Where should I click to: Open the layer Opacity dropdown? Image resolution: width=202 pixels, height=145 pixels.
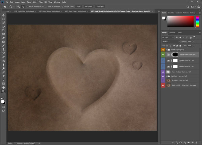tap(193, 41)
